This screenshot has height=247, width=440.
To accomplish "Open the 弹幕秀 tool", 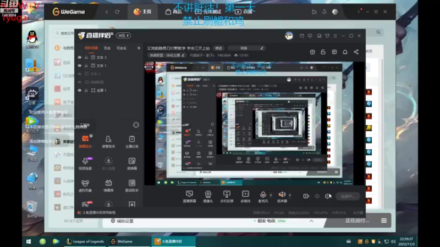I will pyautogui.click(x=108, y=186).
